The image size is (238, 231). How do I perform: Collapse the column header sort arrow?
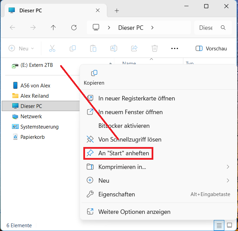[x=151, y=59]
